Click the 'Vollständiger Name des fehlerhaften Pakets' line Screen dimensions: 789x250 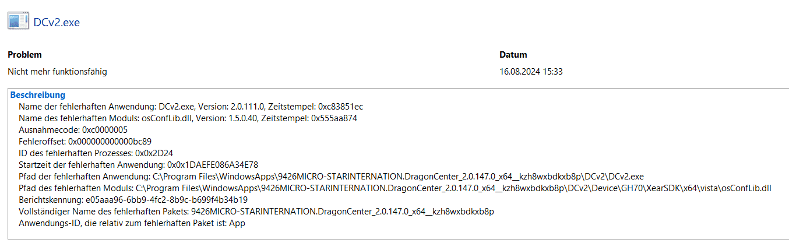click(256, 212)
